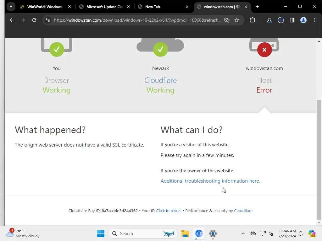The width and height of the screenshot is (322, 241).
Task: Close the windowstan.com tab
Action: [x=246, y=7]
